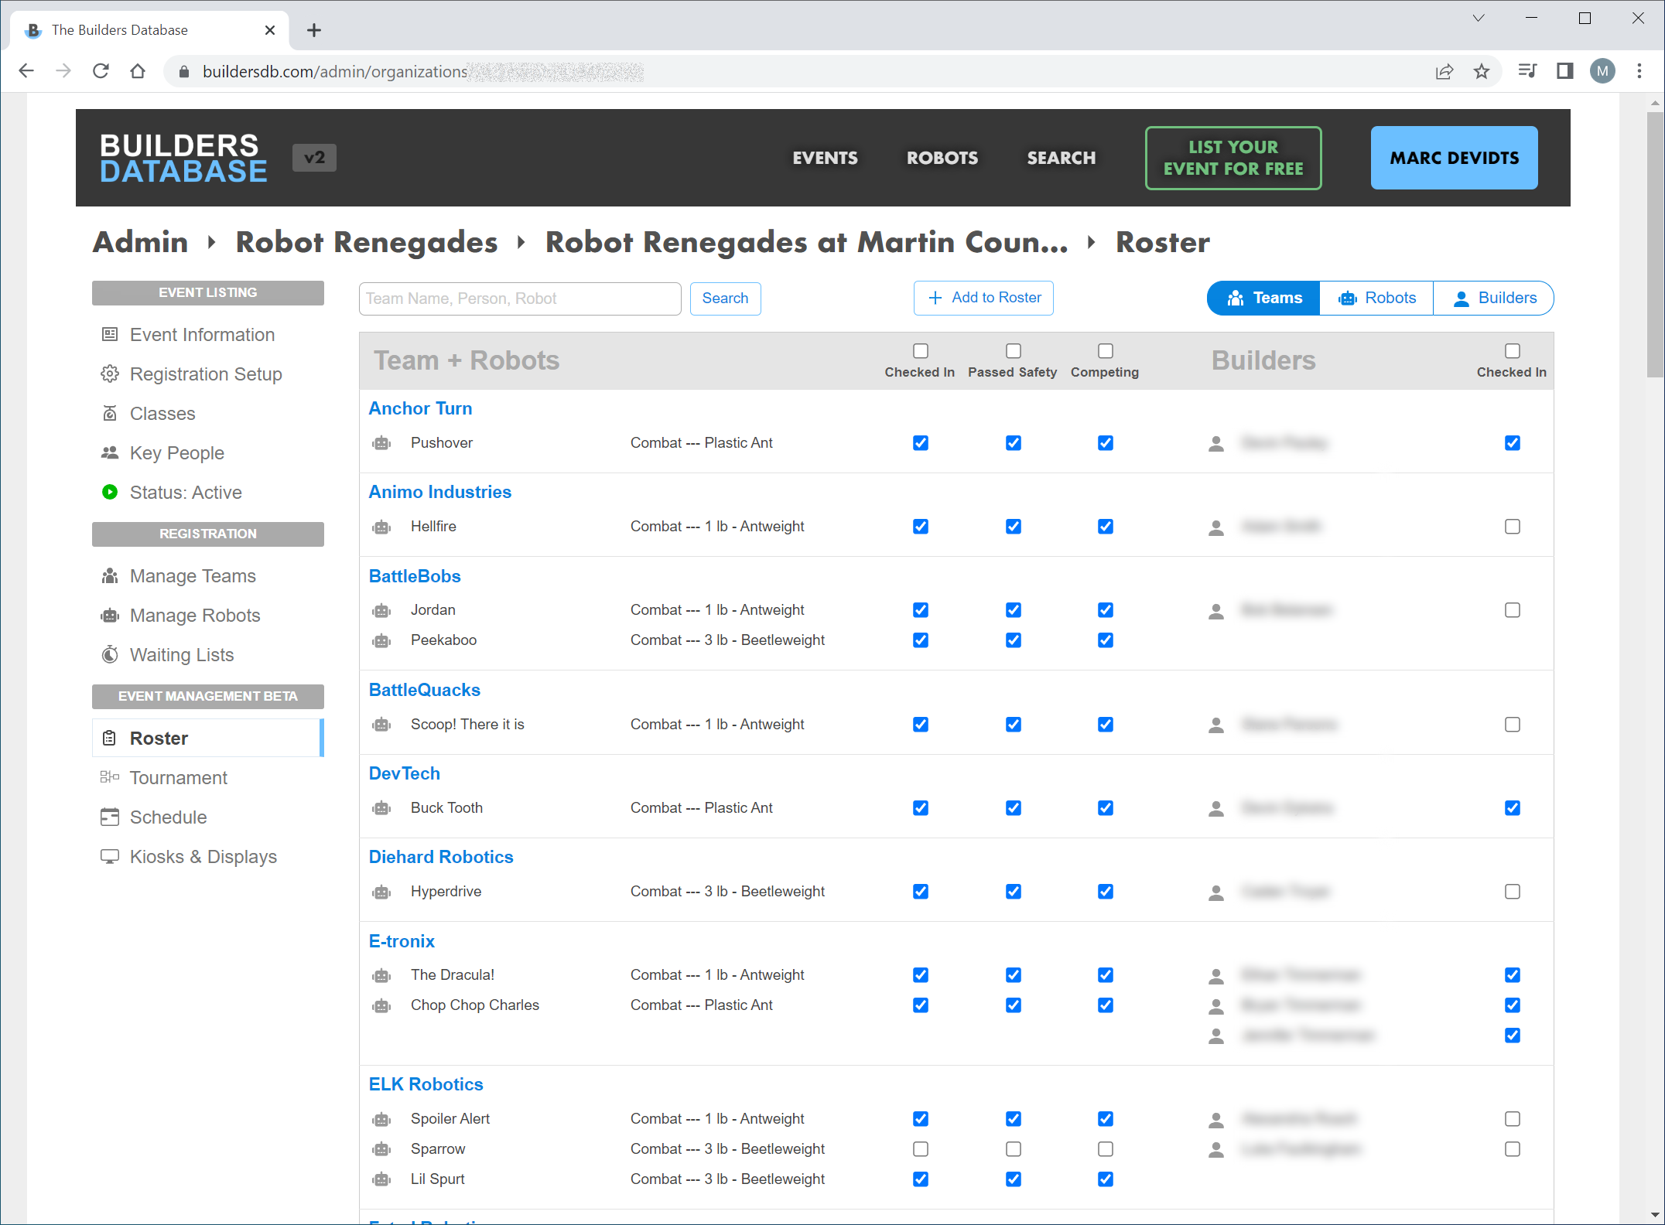Viewport: 1665px width, 1225px height.
Task: Click the Classes scale icon
Action: point(110,413)
